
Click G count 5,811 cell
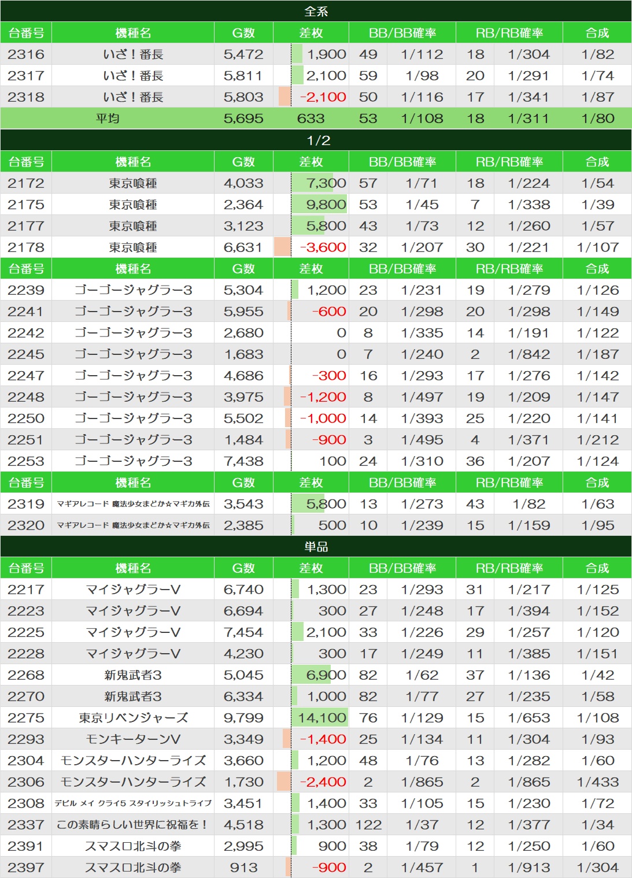point(243,76)
